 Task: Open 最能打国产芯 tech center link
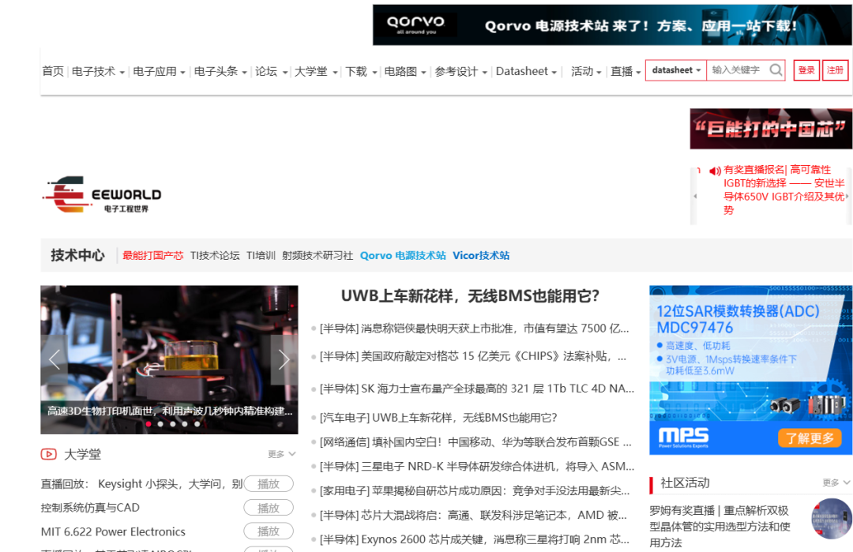[153, 256]
